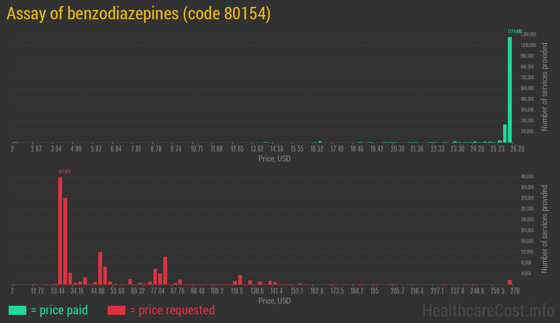Viewport: 560px width, 323px height.
Task: Click the '12.72' tick on the bottom price axis
Action: [37, 291]
